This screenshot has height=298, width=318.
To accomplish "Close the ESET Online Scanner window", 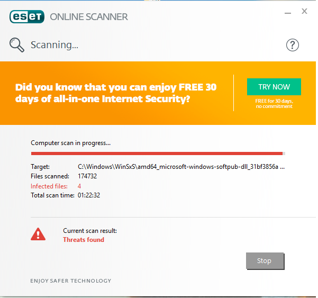I will (x=304, y=11).
